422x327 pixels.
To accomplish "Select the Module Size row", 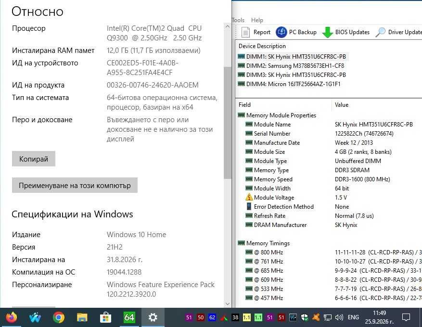I will tap(319, 151).
